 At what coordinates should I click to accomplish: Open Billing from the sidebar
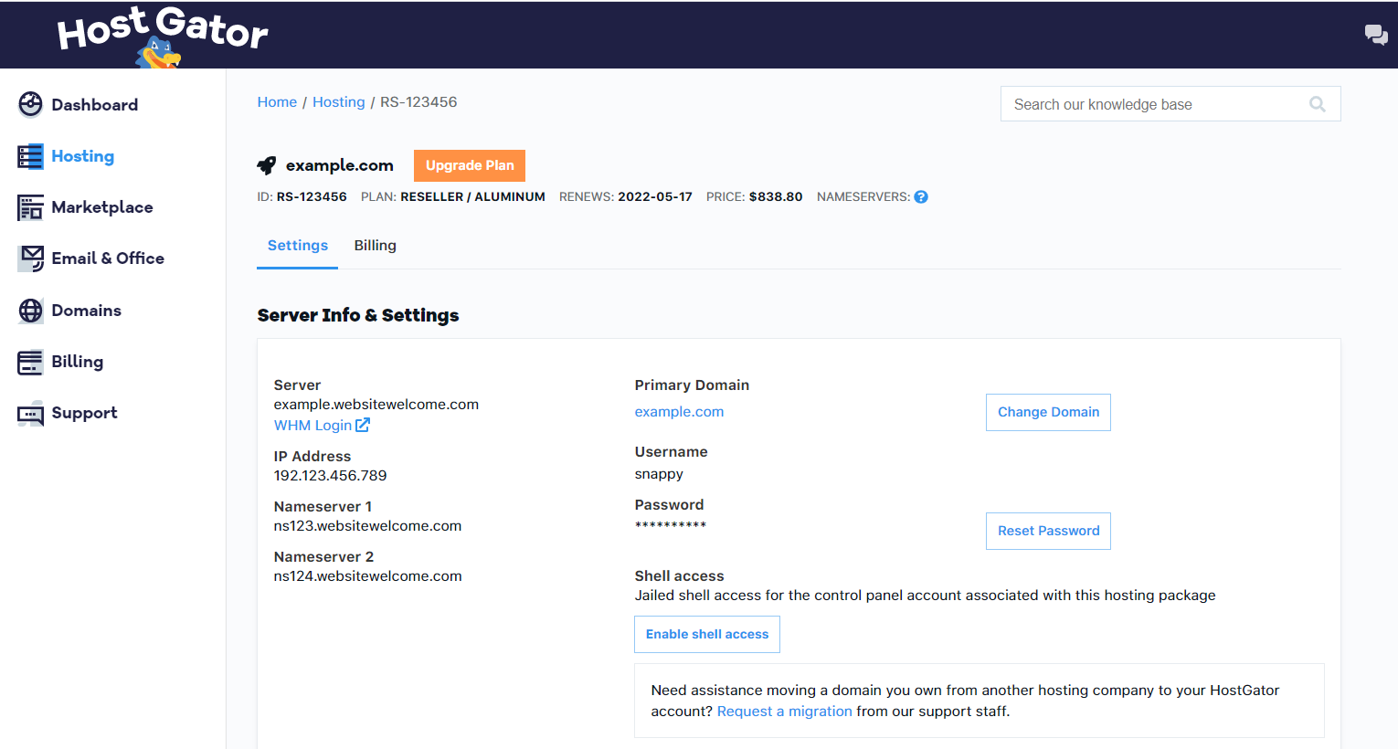79,362
